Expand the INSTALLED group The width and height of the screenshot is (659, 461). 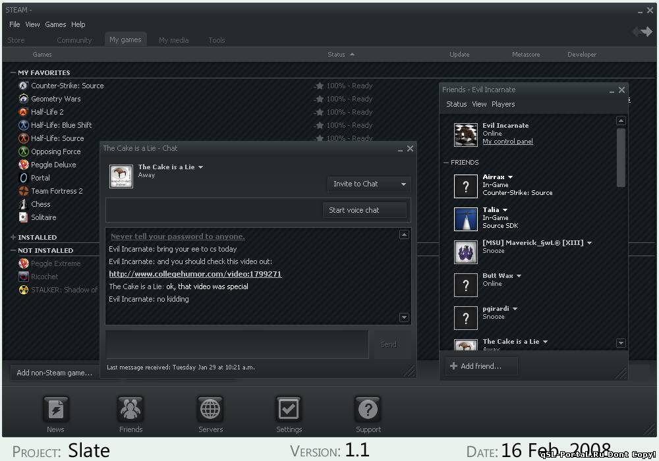coord(13,237)
